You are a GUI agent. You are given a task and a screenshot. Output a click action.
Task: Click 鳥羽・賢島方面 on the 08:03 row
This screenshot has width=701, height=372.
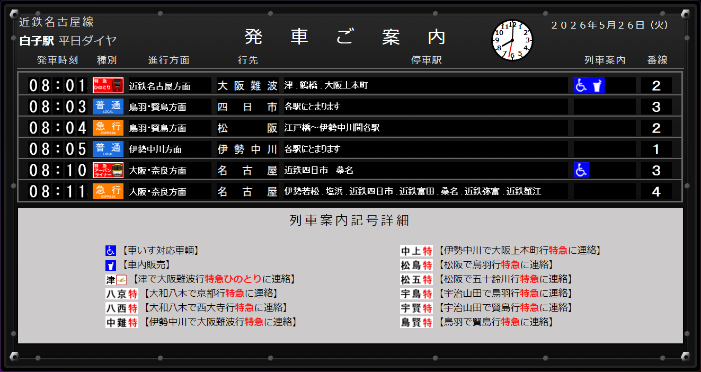[158, 107]
